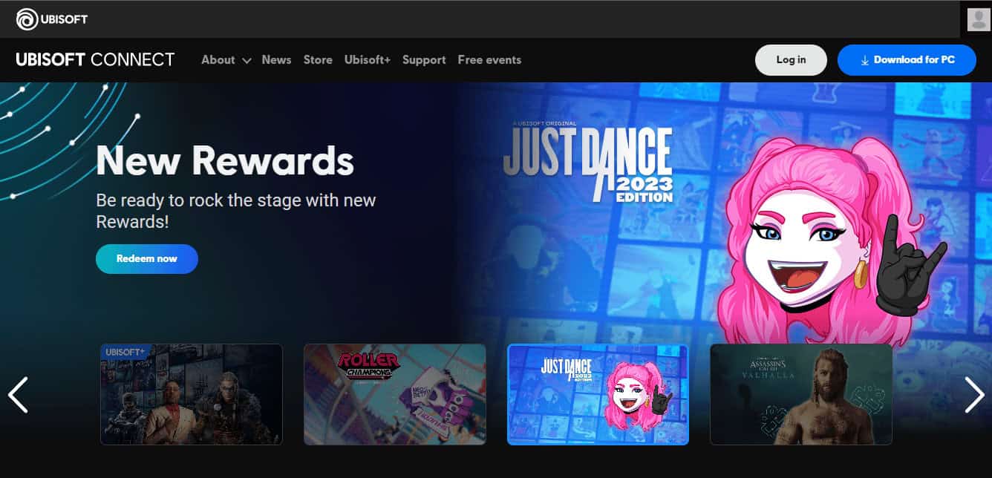Click the Download for PC button
Screen dimensions: 992x478
pyautogui.click(x=907, y=60)
